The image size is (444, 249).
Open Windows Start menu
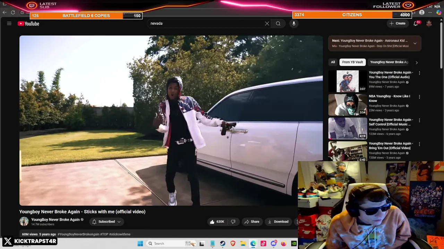point(140,243)
